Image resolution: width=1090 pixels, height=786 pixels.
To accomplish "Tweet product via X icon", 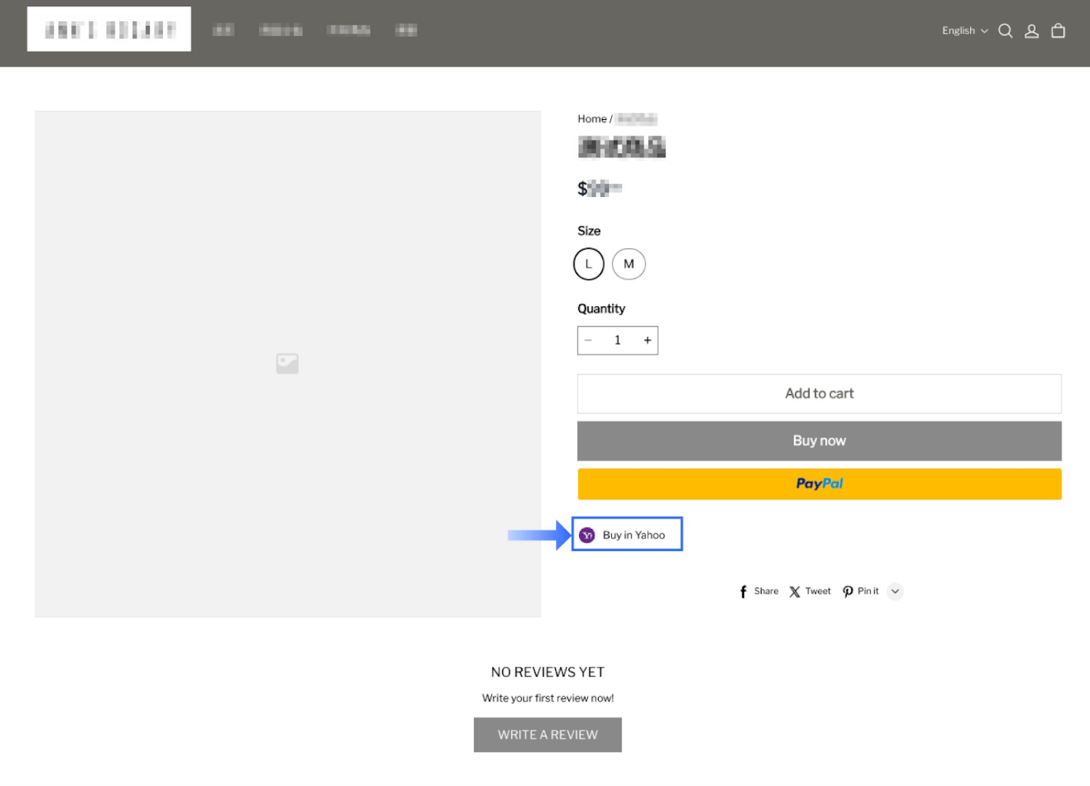I will pos(810,591).
